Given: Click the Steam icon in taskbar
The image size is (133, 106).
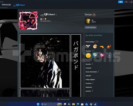Looking at the screenshot, I should pos(95,104).
